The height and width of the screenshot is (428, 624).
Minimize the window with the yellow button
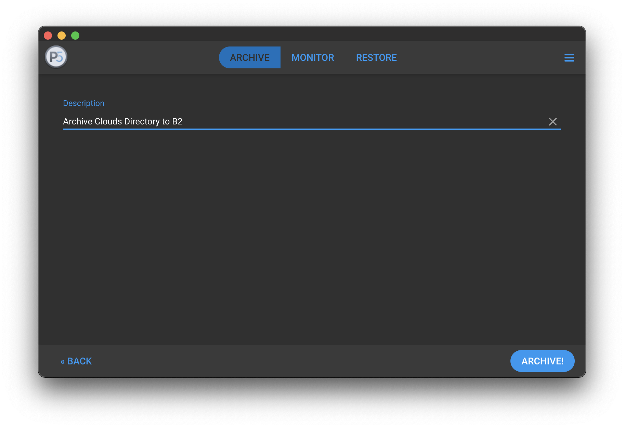click(62, 36)
